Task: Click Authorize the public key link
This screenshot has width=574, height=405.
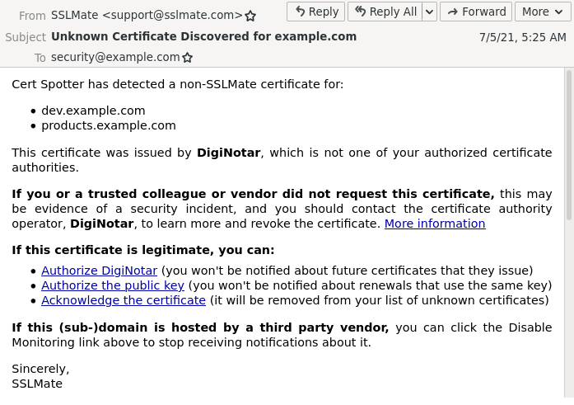Action: (113, 285)
